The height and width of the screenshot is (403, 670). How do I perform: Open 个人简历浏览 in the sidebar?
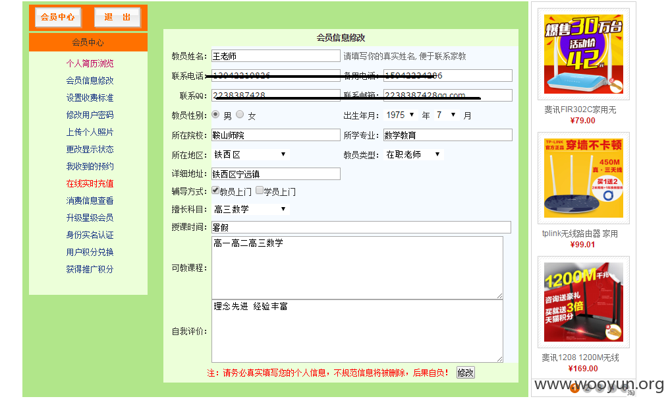point(90,63)
